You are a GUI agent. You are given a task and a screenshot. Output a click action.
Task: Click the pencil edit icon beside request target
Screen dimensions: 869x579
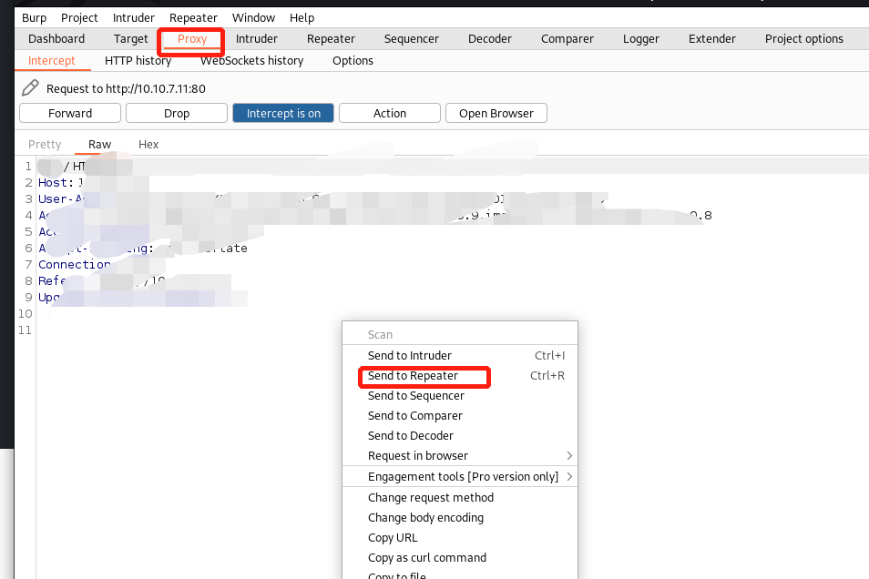pos(30,88)
